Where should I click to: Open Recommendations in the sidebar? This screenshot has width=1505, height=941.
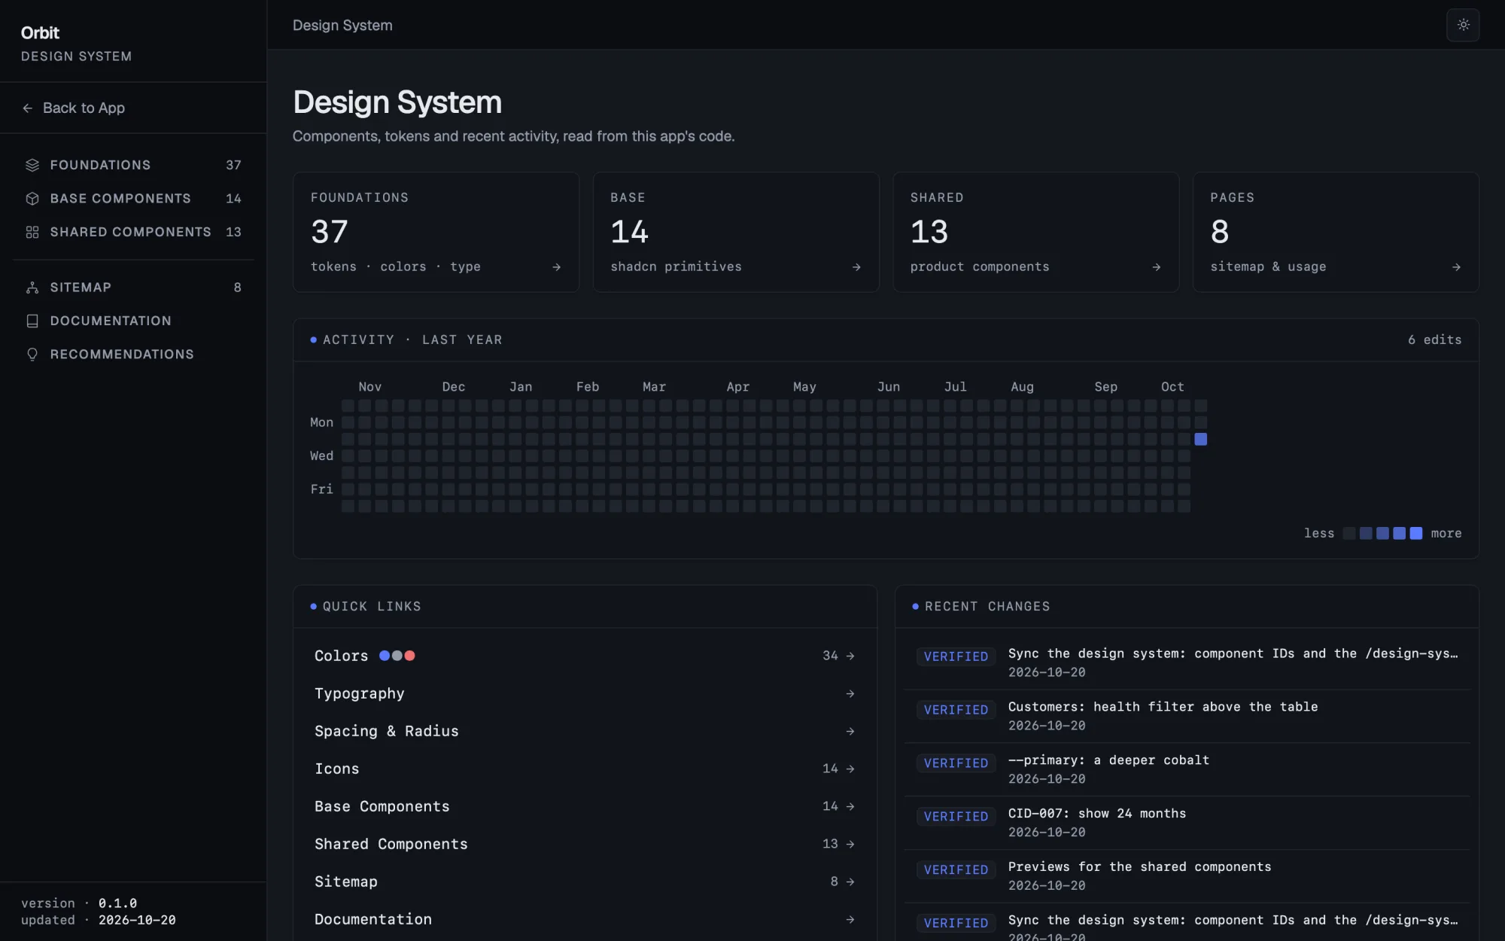[133, 355]
